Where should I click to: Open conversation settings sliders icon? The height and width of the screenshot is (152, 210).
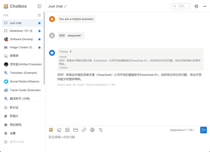[100, 130]
